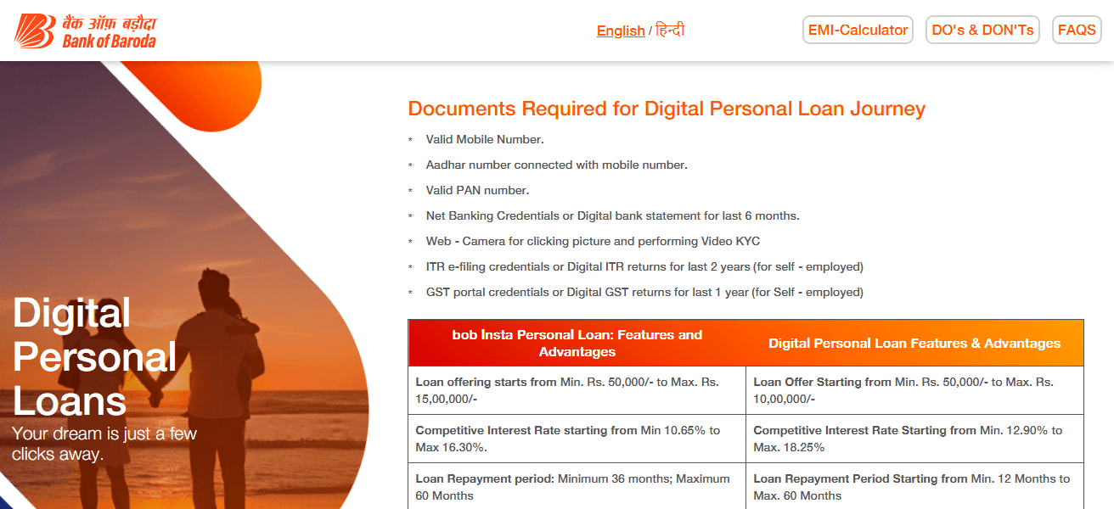
Task: Click the cell with Max. Rs. 10,00,000/-
Action: pyautogui.click(x=914, y=390)
